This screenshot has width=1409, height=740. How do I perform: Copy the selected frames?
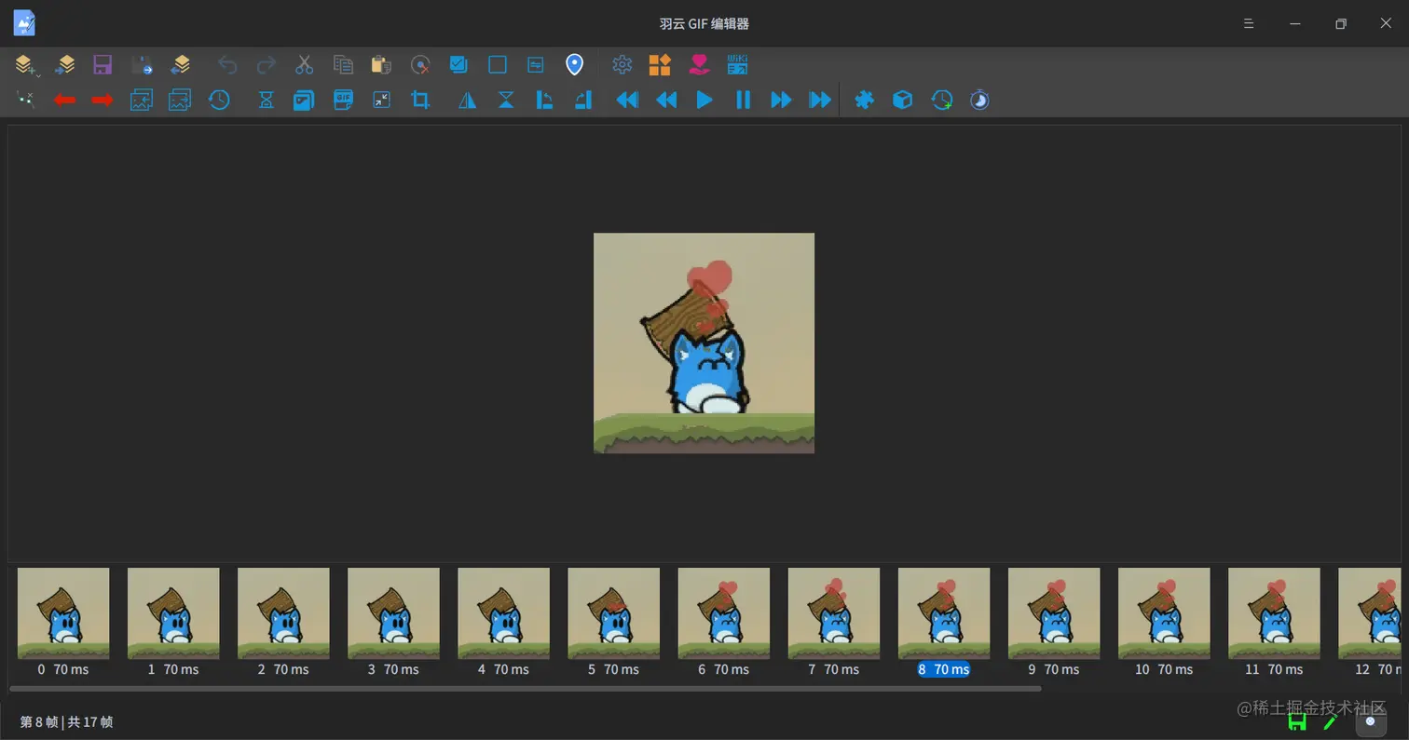[343, 65]
